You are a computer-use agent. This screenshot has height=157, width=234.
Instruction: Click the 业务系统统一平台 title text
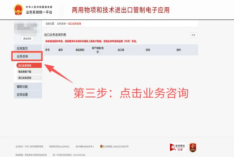click(x=39, y=12)
